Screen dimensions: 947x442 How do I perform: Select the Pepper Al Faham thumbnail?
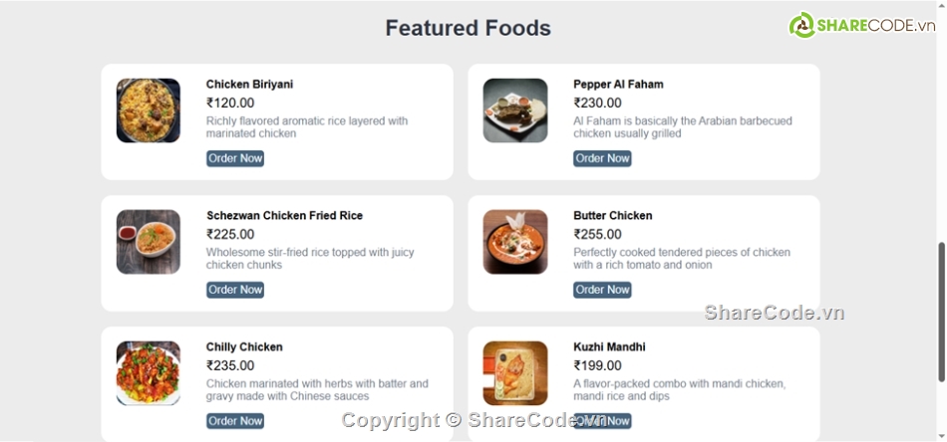coord(515,110)
